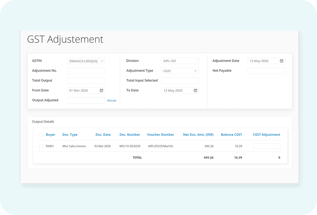Open the Adjustment Type CGST dropdown

click(180, 71)
